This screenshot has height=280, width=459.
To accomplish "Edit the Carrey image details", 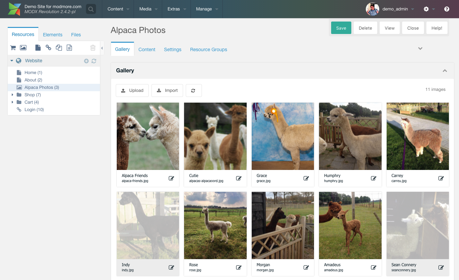I will pos(441,178).
